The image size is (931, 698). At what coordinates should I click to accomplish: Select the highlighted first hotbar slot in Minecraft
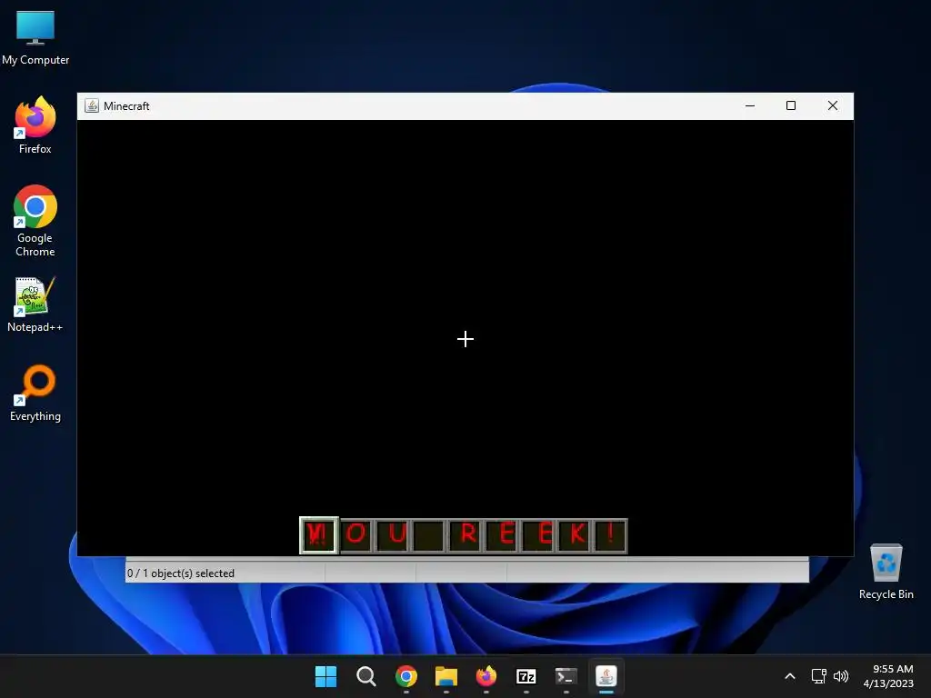click(319, 535)
